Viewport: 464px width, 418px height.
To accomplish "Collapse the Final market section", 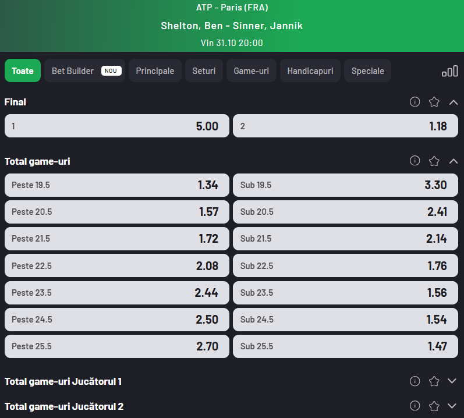I will pos(454,102).
